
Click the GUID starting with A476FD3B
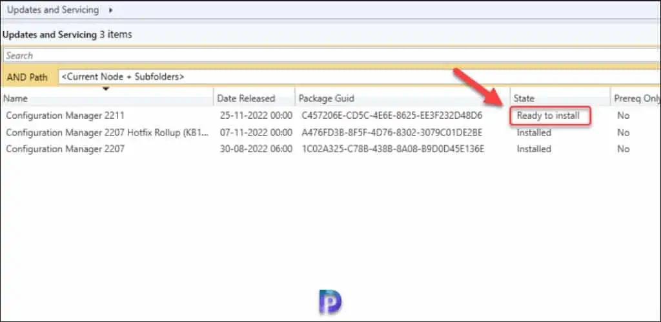[x=392, y=132]
